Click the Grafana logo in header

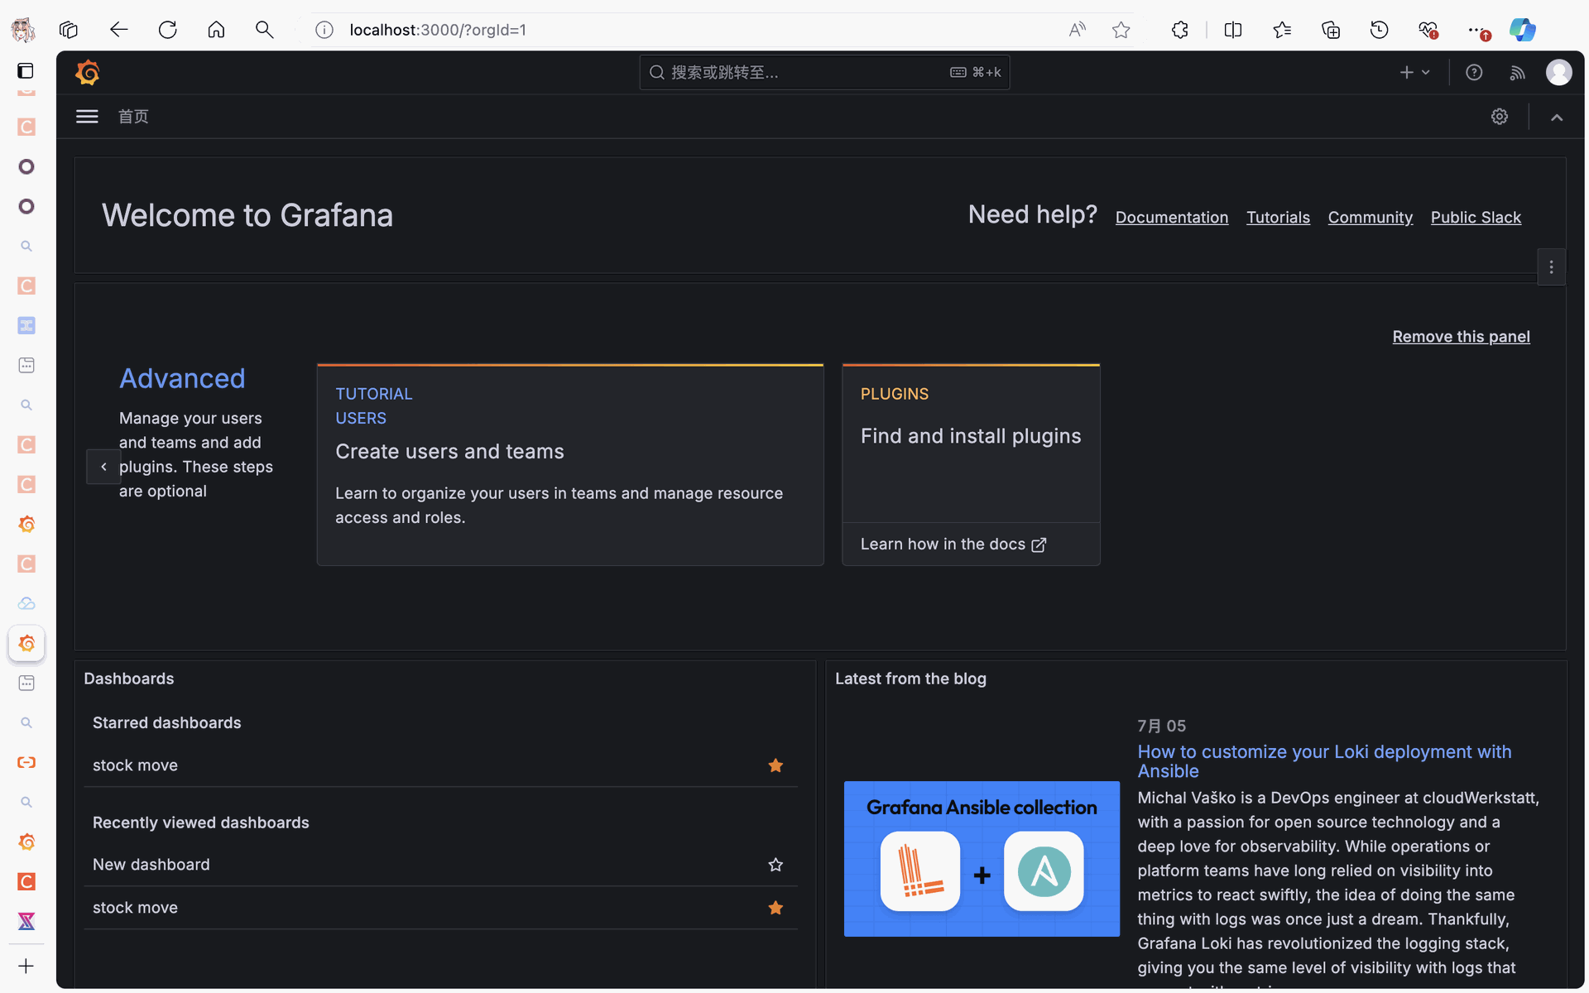88,73
